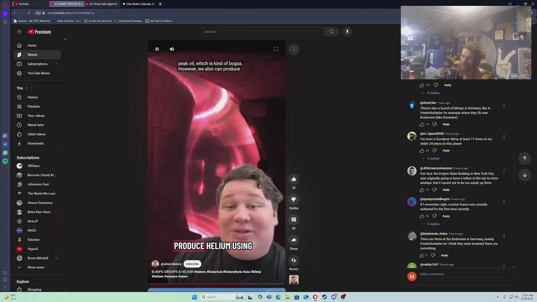Open WhatsApp in Opera sidebar
Viewport: 537px width, 302px height.
point(5,153)
